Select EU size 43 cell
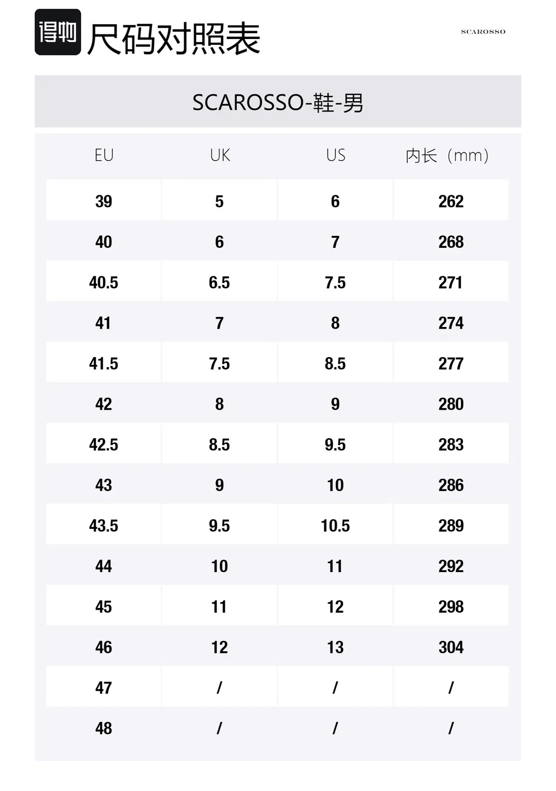 point(103,484)
